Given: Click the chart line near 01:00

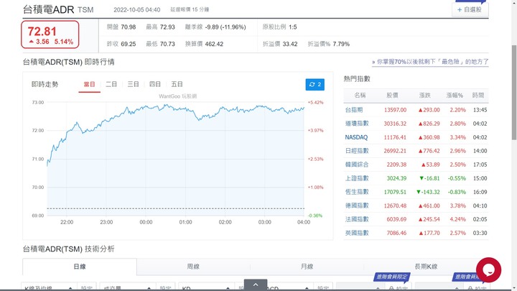Looking at the screenshot, I should point(186,109).
